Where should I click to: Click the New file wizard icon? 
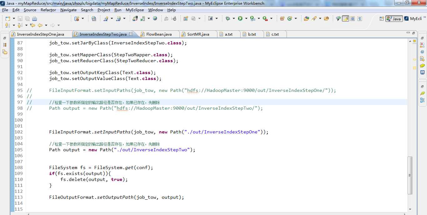tap(8, 19)
